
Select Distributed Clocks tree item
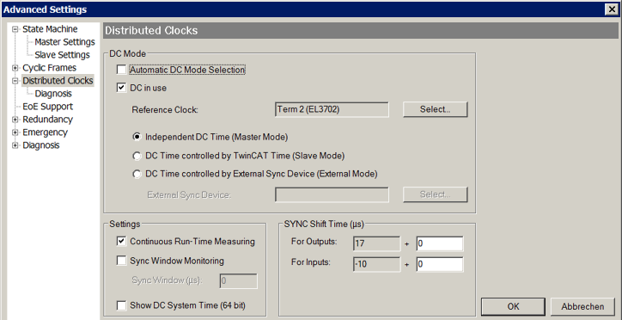click(58, 81)
